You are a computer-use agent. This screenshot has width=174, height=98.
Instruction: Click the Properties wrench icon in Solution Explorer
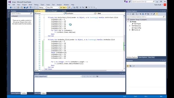click(x=154, y=14)
